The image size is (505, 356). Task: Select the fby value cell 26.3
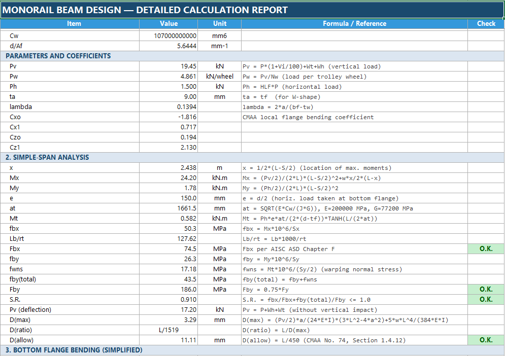pos(169,259)
